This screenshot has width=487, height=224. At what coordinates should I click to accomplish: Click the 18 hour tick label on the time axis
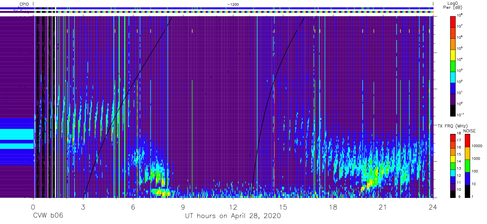tap(333, 207)
